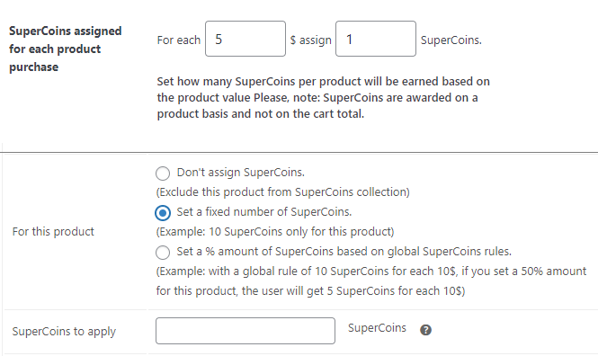Click the help question mark icon
598x356 pixels.
[x=425, y=330]
